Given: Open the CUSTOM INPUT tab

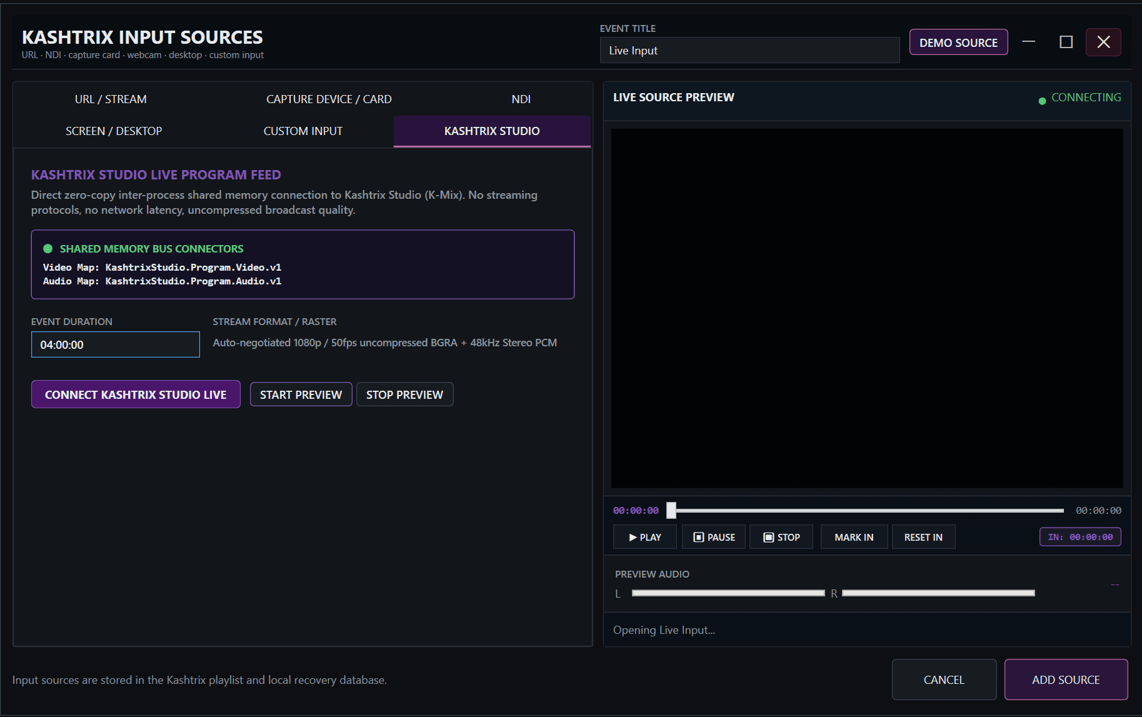Looking at the screenshot, I should tap(303, 131).
